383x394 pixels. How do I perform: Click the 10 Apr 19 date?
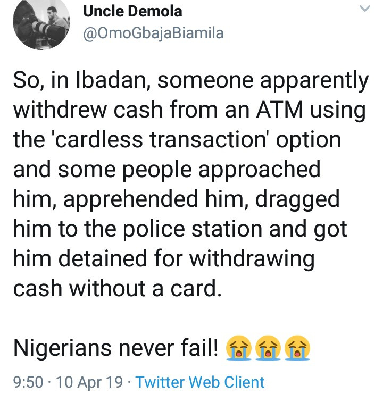[89, 382]
